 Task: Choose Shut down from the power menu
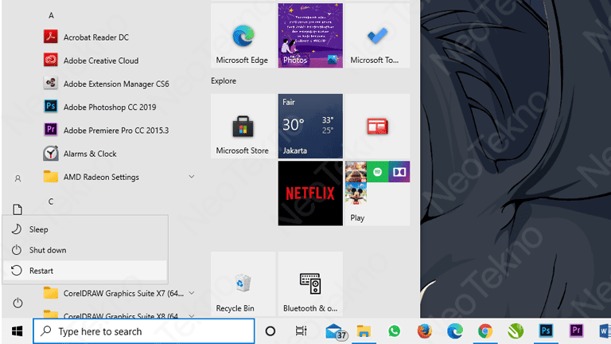tap(85, 250)
